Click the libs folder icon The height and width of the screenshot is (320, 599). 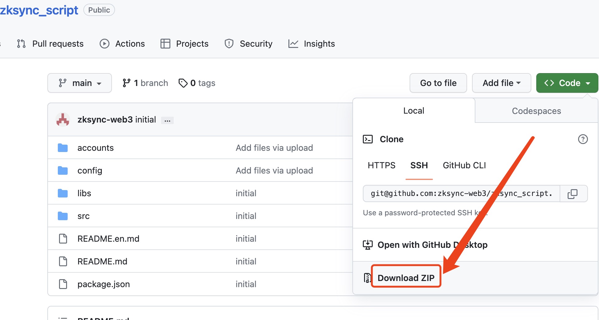pyautogui.click(x=63, y=193)
